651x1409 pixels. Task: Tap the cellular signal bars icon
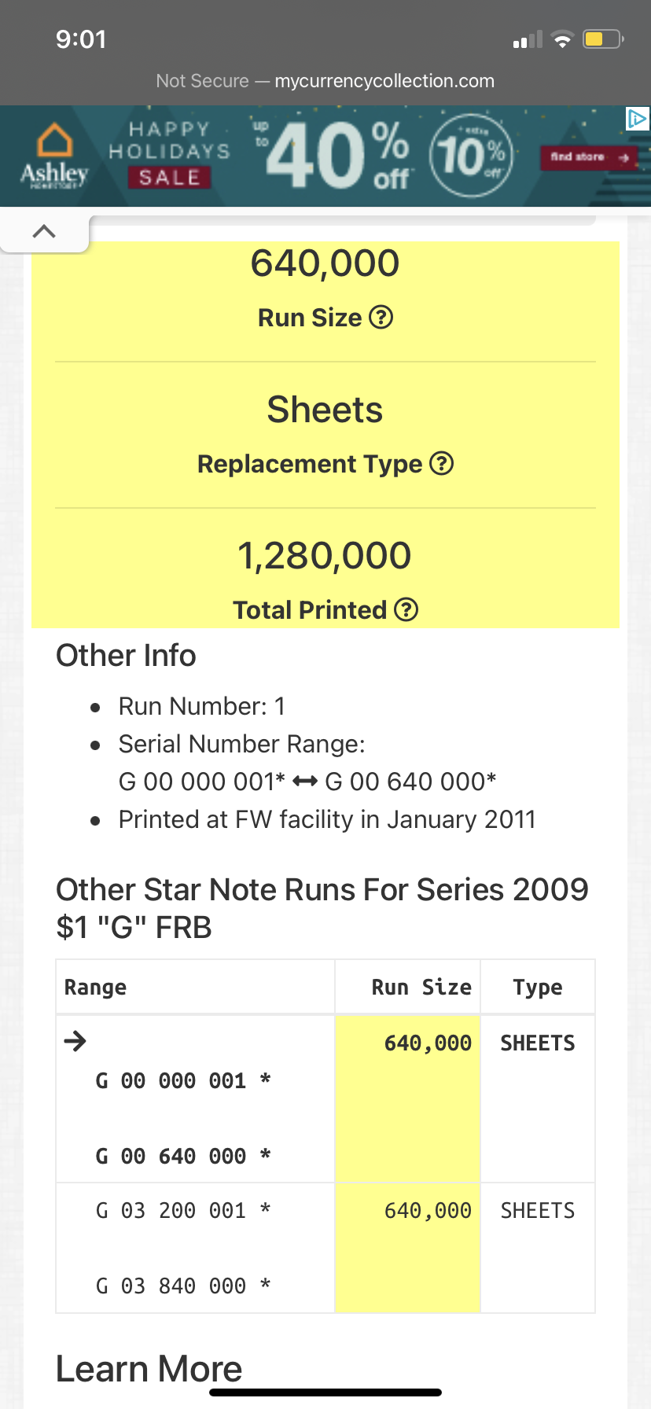click(528, 39)
